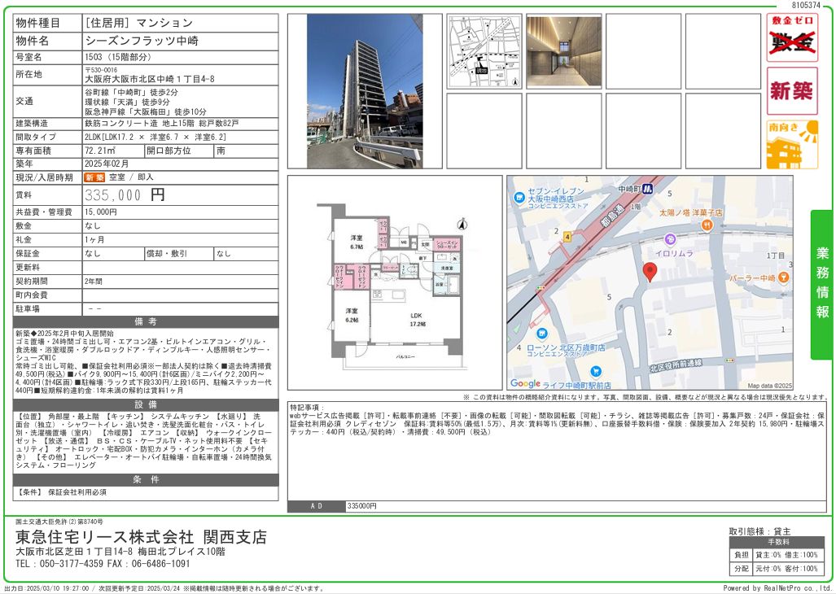Click the 設備 section header
The image size is (836, 594).
[x=146, y=405]
